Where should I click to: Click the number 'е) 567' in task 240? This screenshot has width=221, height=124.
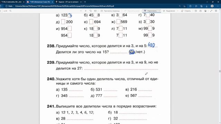click(131, 96)
